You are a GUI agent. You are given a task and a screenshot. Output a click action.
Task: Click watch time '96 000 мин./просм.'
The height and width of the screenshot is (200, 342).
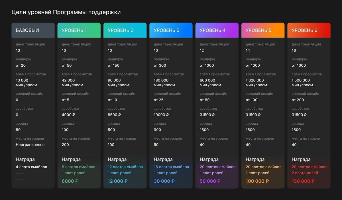[119, 83]
